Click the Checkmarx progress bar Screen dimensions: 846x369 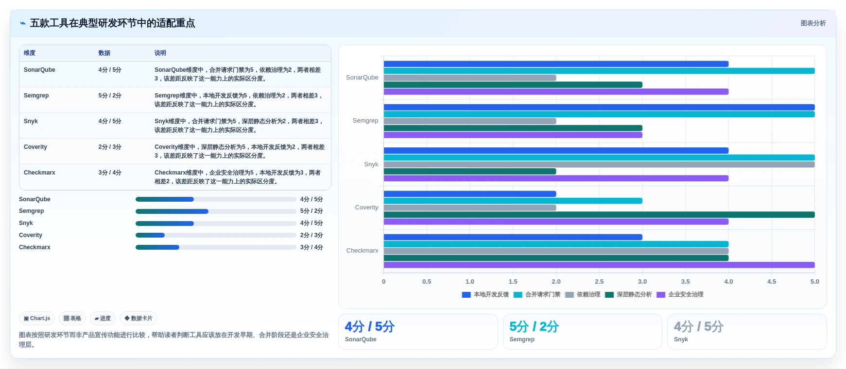pyautogui.click(x=216, y=247)
